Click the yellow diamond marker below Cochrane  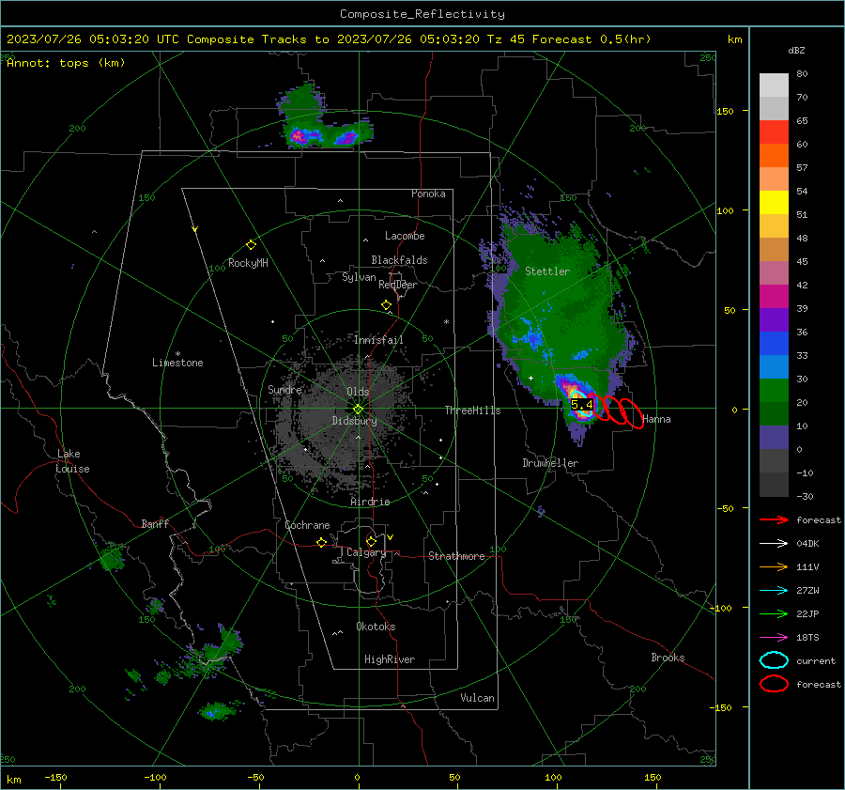[322, 542]
